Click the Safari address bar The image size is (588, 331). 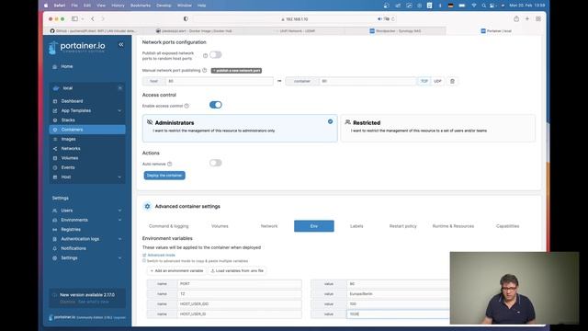point(296,18)
